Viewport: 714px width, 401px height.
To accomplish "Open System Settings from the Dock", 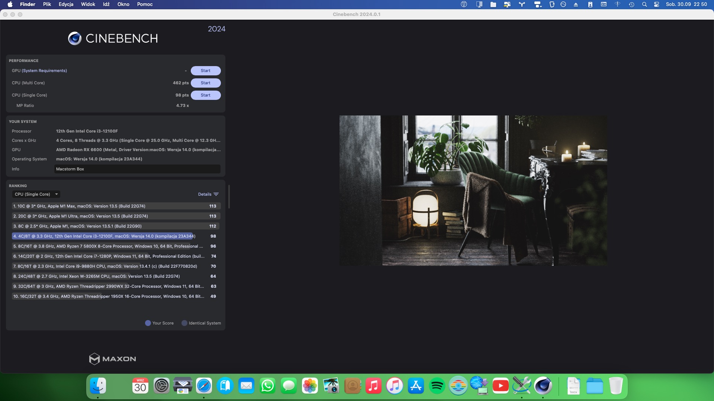I will coord(161,386).
